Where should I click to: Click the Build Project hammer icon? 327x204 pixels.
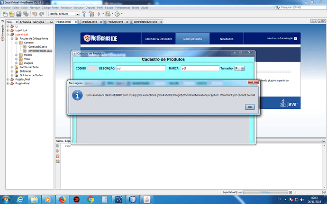point(84,14)
